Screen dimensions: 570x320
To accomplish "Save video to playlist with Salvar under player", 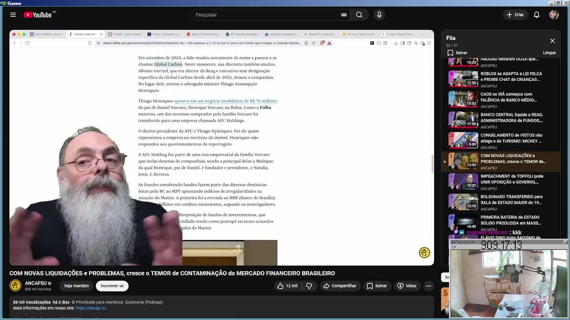I will (377, 286).
